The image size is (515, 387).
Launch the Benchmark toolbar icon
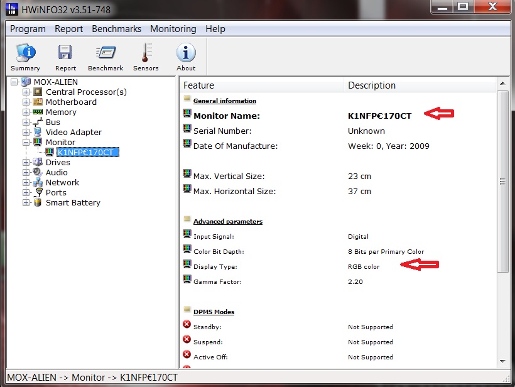coord(106,53)
